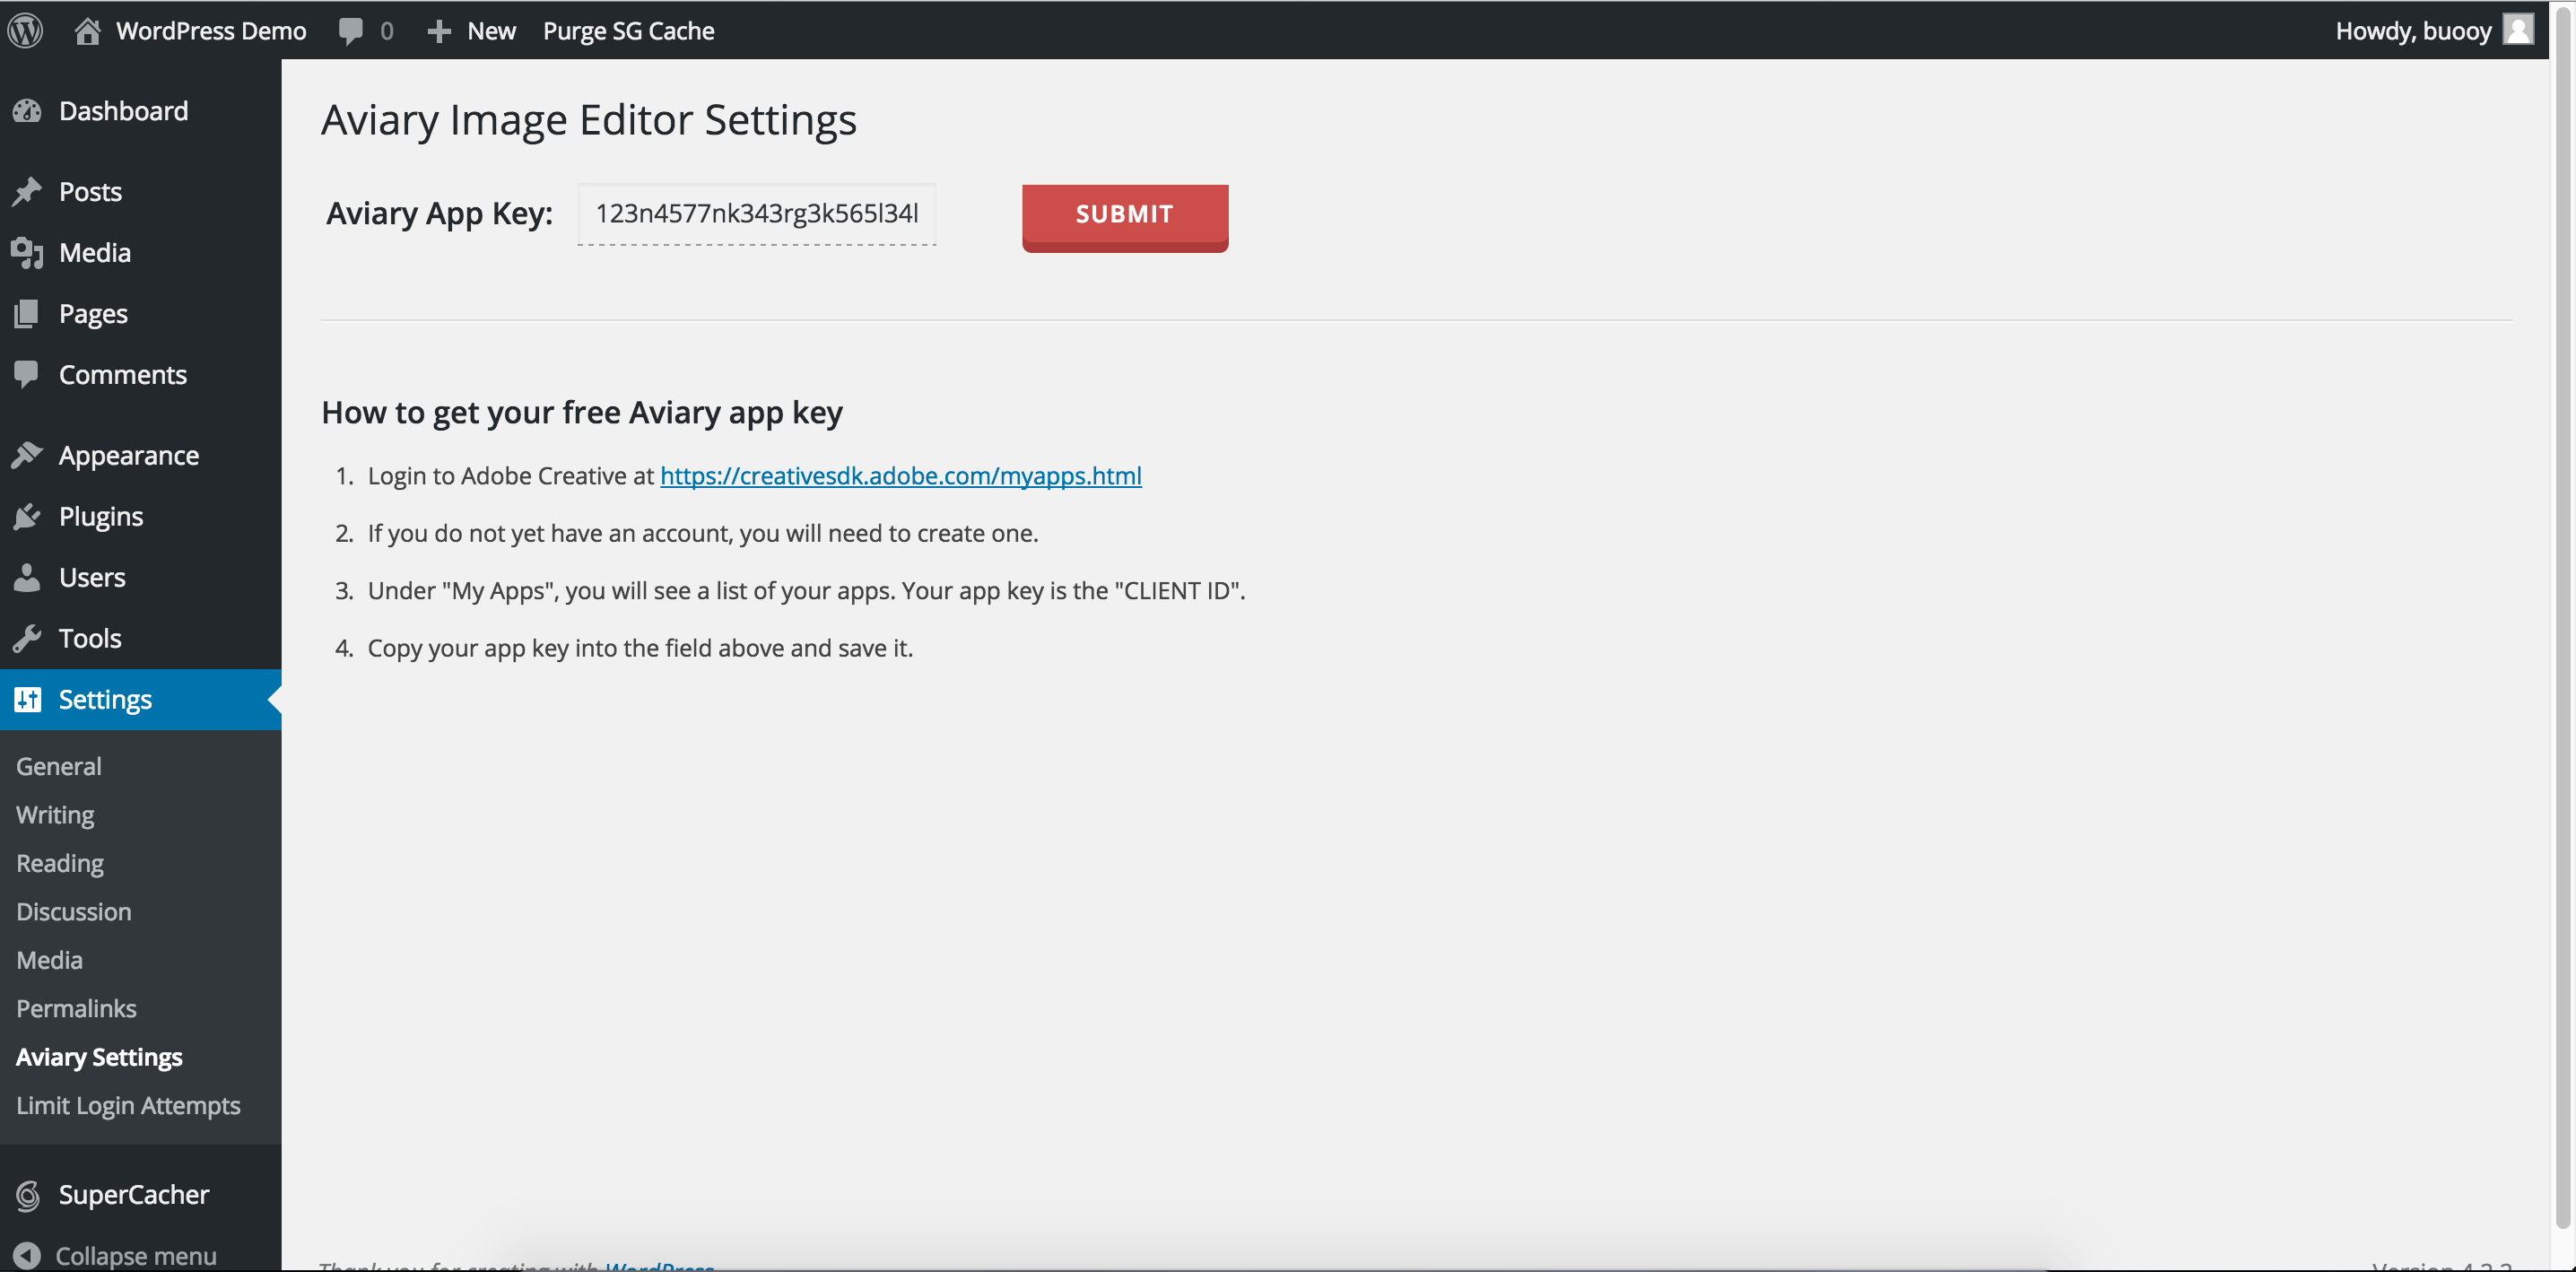Click the Collapse menu arrow icon

point(27,1255)
